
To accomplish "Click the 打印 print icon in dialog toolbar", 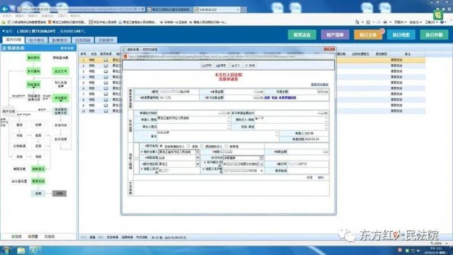I will pos(206,65).
